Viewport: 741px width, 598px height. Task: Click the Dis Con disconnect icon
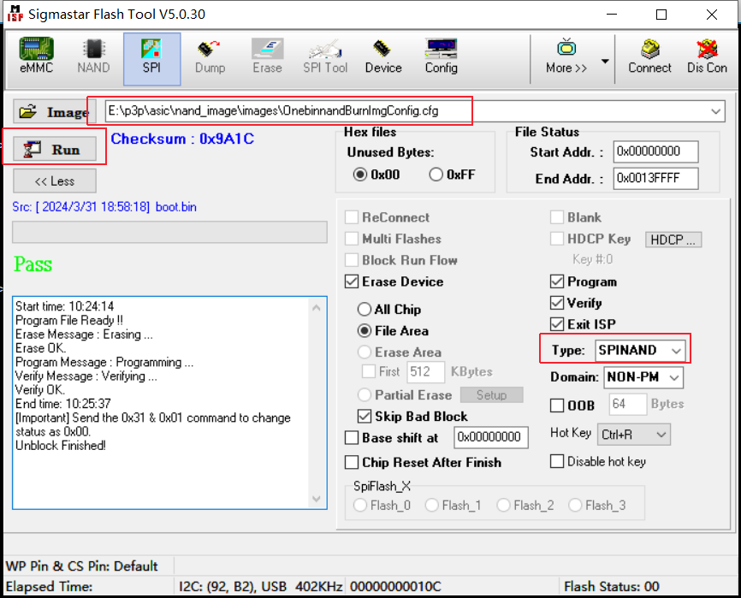[x=707, y=56]
